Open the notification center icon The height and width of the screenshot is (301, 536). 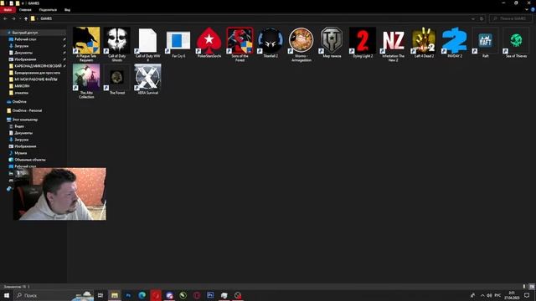pos(527,295)
